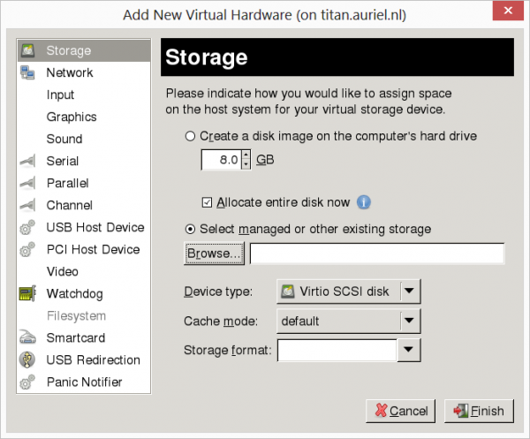530x439 pixels.
Task: Open the Device type dropdown
Action: click(x=410, y=291)
